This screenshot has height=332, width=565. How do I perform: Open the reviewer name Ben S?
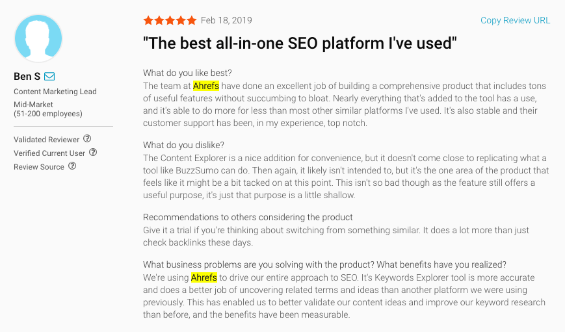[x=27, y=77]
